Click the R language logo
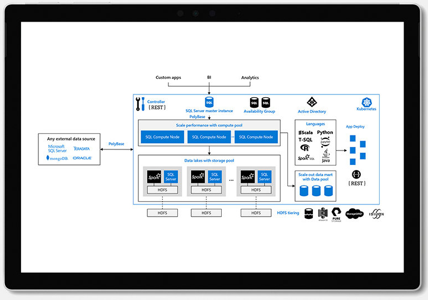Image resolution: width=428 pixels, height=300 pixels. pyautogui.click(x=305, y=148)
